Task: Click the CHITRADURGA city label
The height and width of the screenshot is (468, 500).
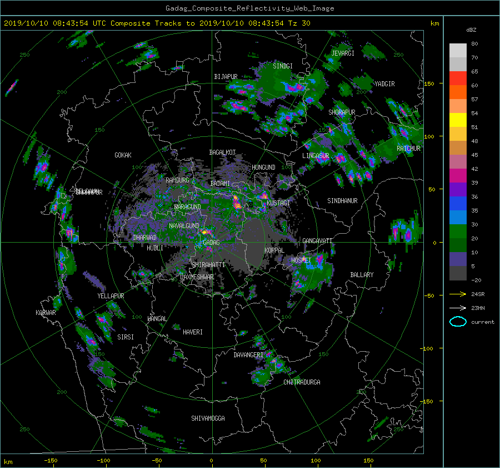Action: coord(302,382)
